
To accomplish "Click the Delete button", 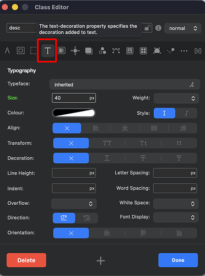I will pyautogui.click(x=26, y=260).
